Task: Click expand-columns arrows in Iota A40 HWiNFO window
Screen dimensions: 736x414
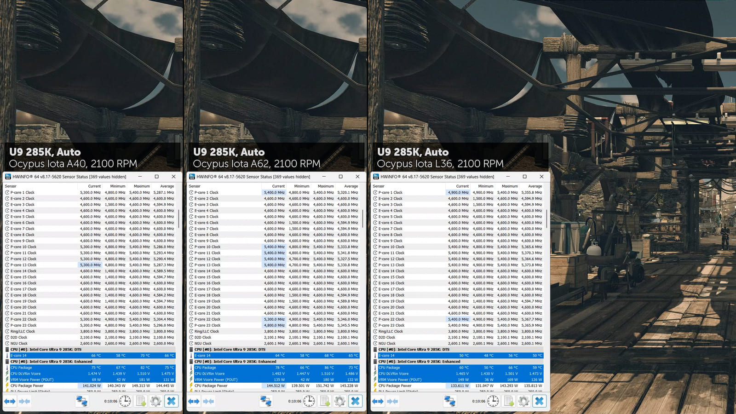Action: point(10,401)
